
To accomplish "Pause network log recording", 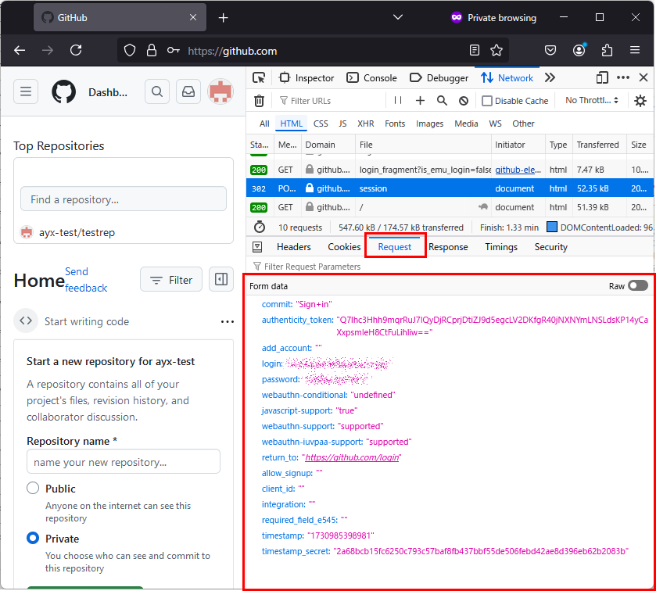I will tap(398, 101).
